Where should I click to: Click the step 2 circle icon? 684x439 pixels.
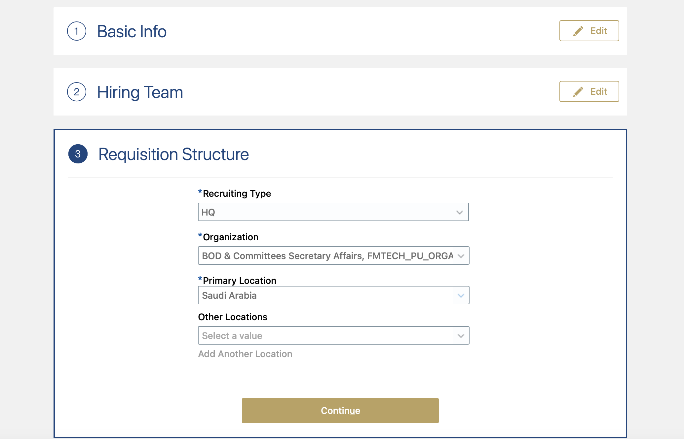tap(77, 92)
